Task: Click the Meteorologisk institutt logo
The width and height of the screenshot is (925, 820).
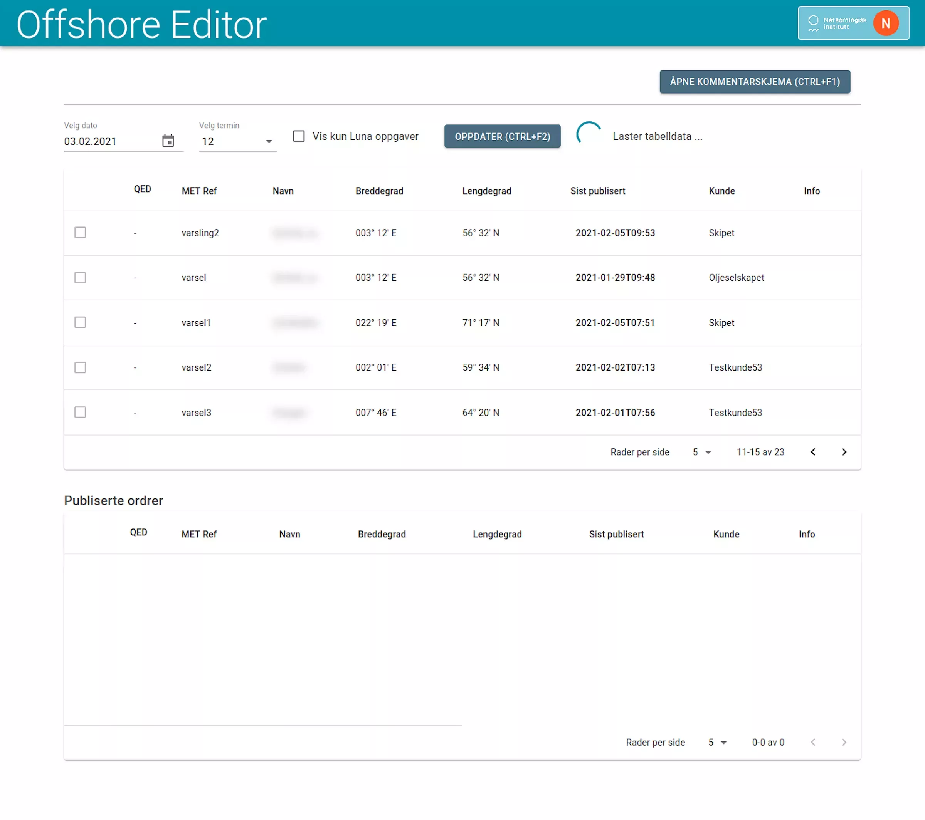Action: 838,23
